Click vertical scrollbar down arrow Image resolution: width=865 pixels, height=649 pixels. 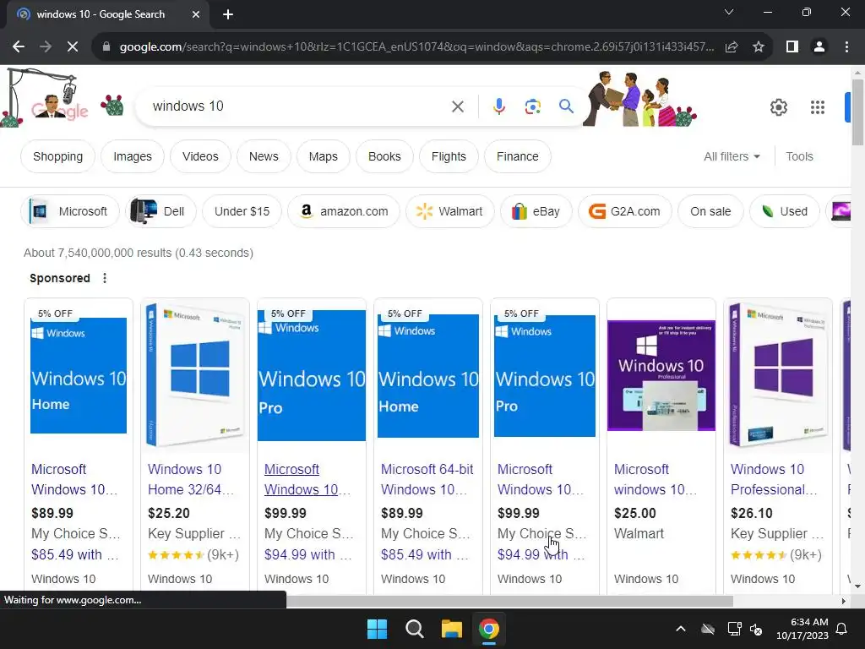coord(857,586)
